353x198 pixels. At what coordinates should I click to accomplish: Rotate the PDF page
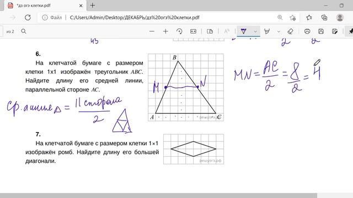tap(179, 31)
